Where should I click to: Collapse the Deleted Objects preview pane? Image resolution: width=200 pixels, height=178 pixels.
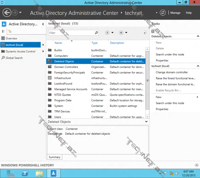pyautogui.click(x=146, y=122)
